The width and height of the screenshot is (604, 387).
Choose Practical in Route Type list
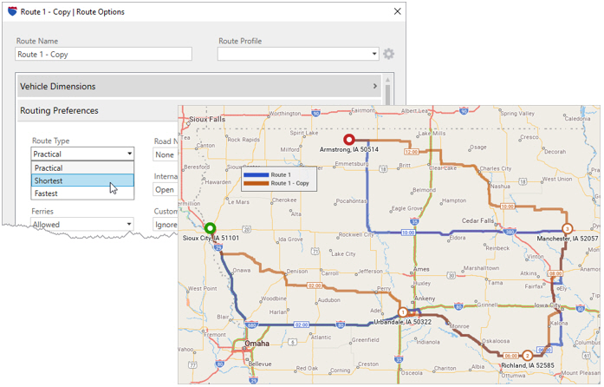tap(82, 167)
